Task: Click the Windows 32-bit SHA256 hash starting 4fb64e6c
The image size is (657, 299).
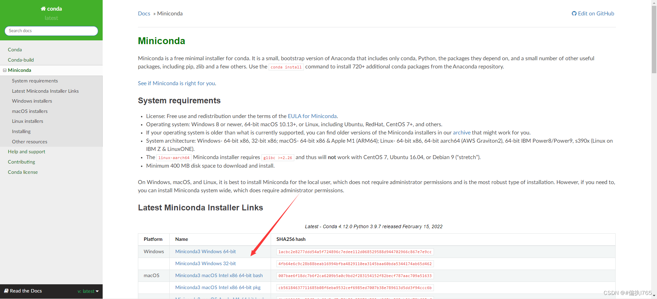Action: 355,264
